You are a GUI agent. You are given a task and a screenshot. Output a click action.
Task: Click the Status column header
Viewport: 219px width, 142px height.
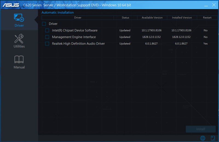[125, 18]
